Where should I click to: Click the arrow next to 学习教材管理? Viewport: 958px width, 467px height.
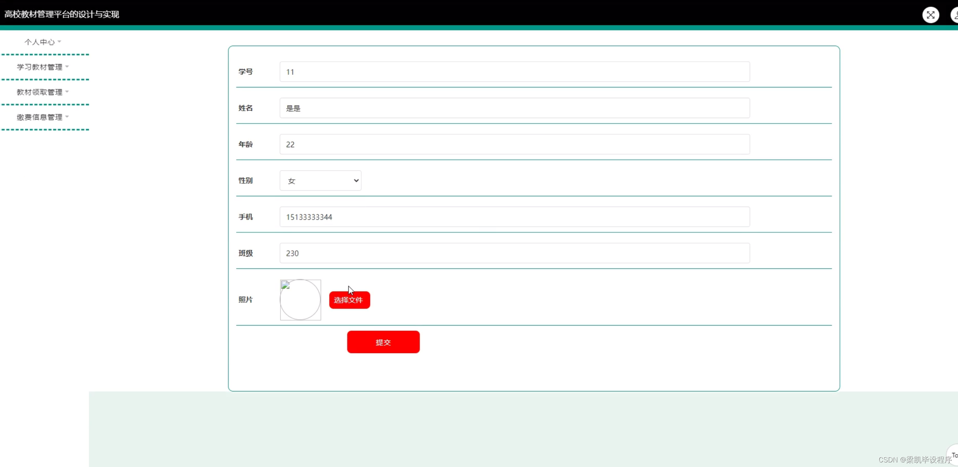pos(67,67)
